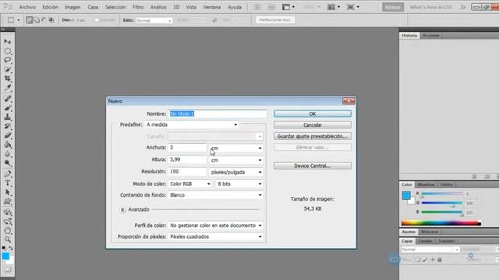This screenshot has height=280, width=499.
Task: Select the 3D Rotate tool
Action: 8,212
